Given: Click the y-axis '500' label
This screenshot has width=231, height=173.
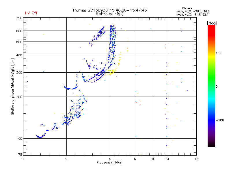Looking at the screenshot, I should click(19, 42).
